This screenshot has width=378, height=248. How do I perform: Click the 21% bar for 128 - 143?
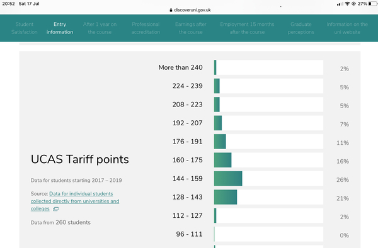[x=226, y=197]
